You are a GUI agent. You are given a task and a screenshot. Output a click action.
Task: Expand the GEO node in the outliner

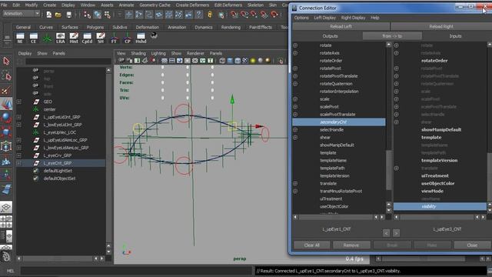coord(18,102)
